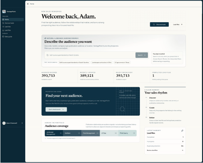This screenshot has width=203, height=163.
Task: Select the Golfdom coverage segment
Action: click(72, 133)
